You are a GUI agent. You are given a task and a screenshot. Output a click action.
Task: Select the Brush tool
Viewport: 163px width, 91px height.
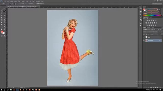point(4,15)
